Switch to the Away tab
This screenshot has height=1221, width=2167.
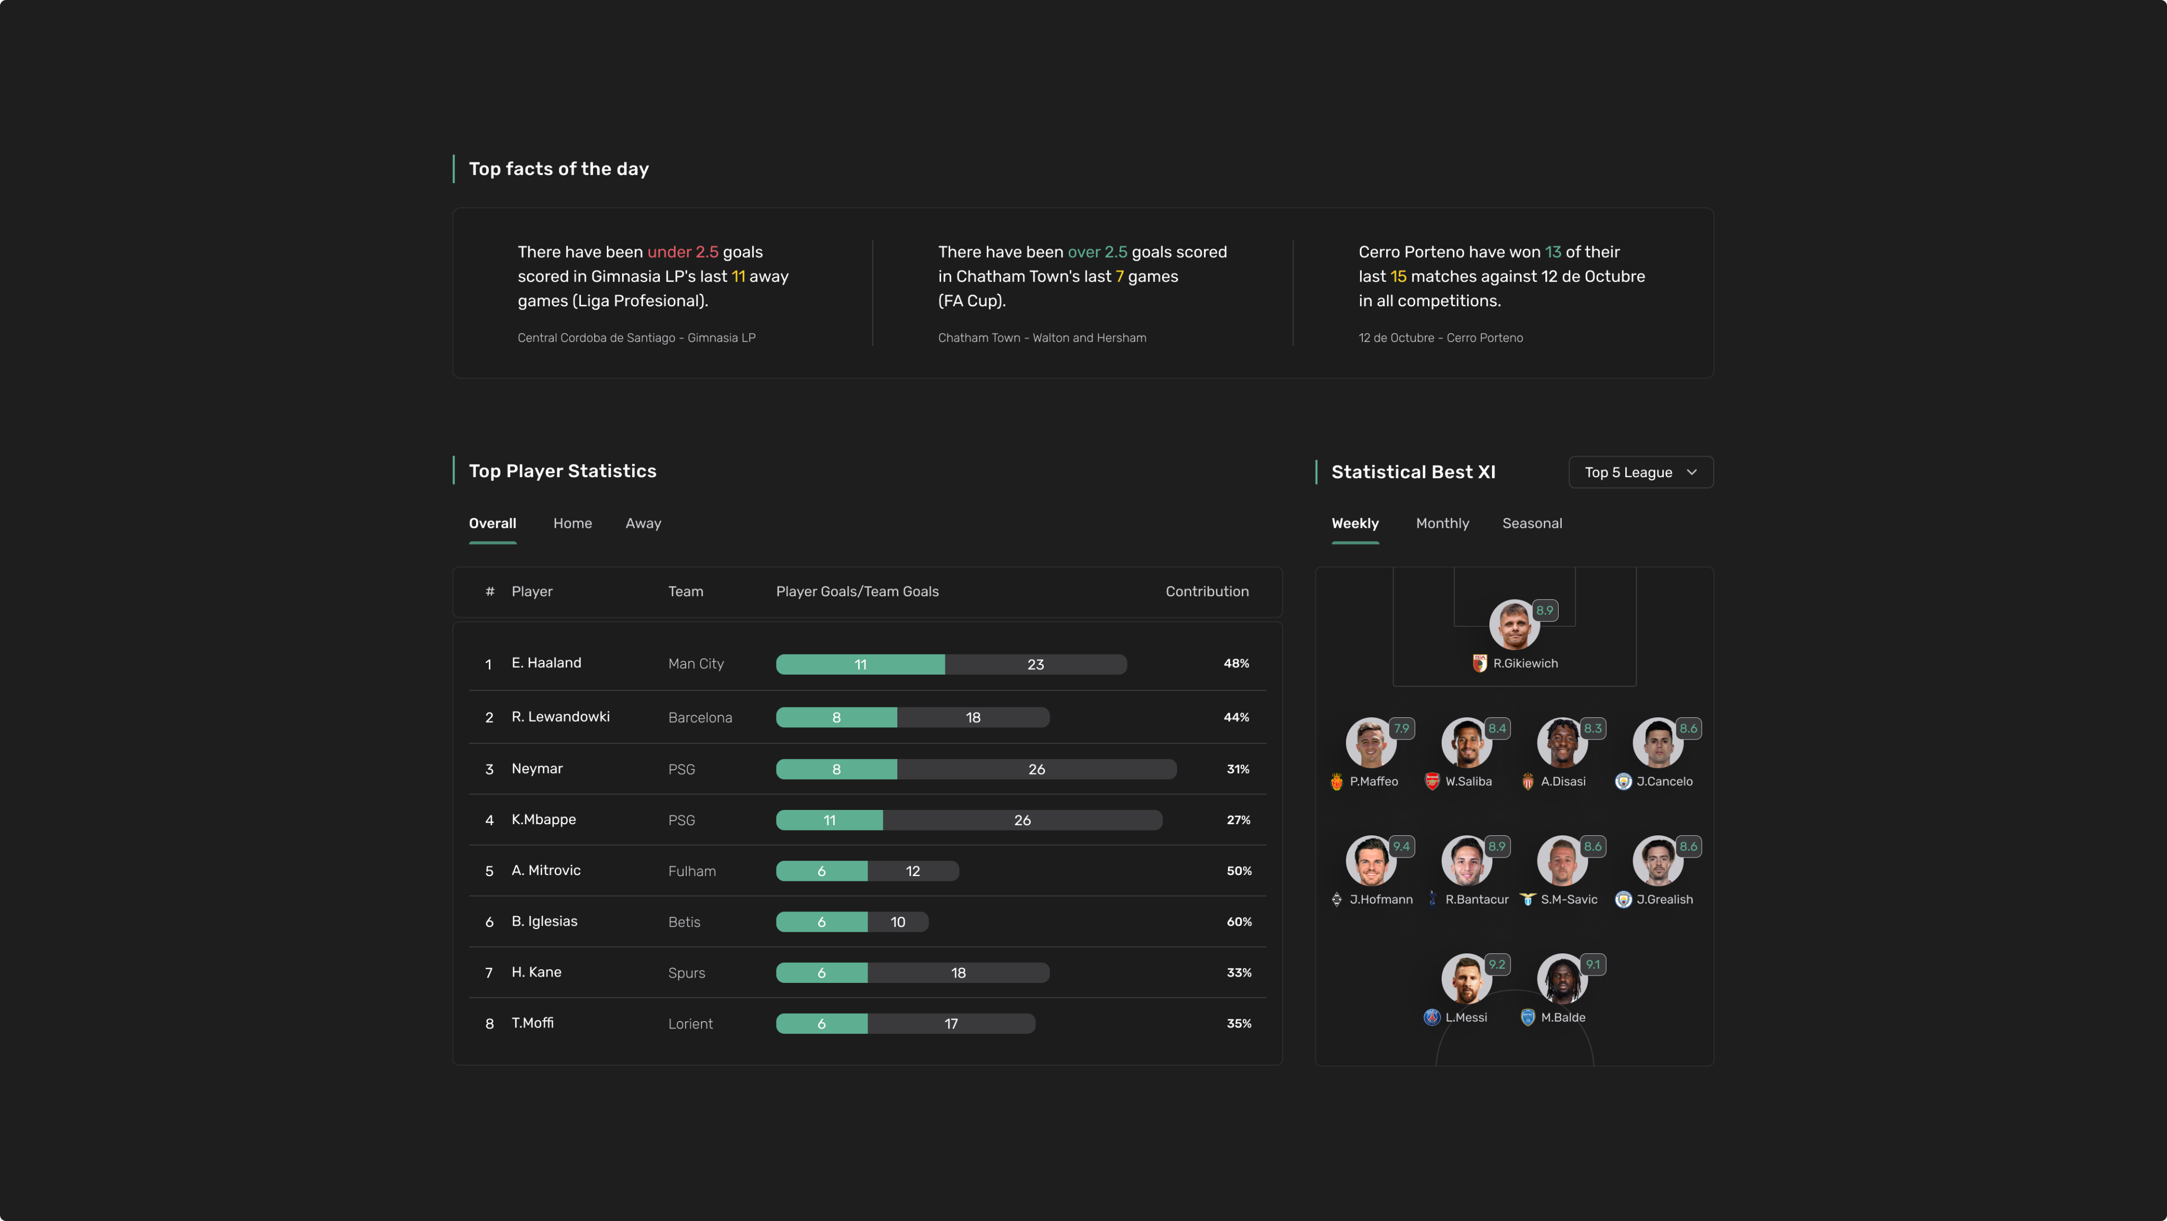click(x=643, y=523)
